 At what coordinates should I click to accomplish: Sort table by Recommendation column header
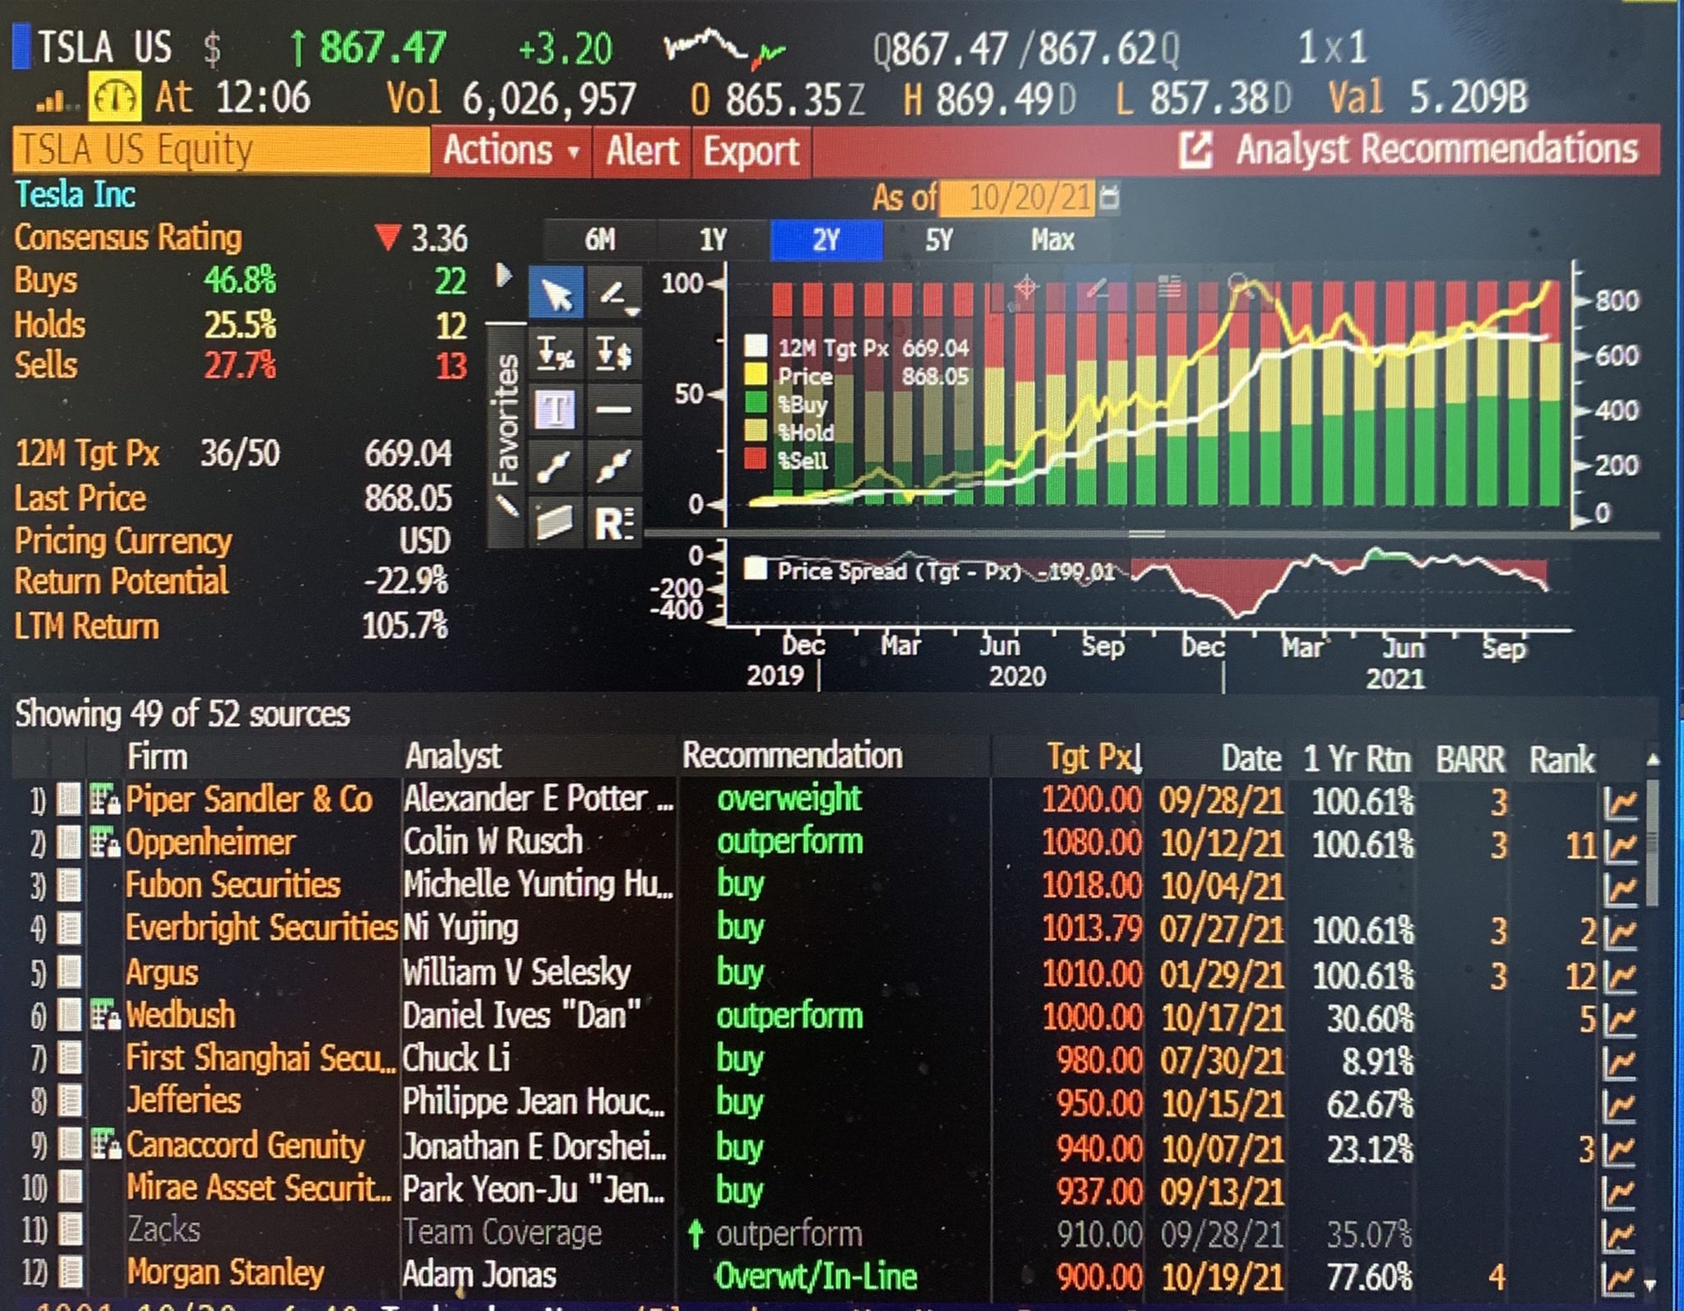click(793, 756)
